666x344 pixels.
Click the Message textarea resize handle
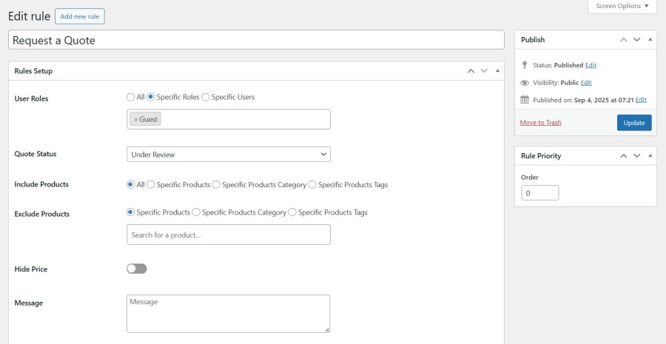pos(327,329)
